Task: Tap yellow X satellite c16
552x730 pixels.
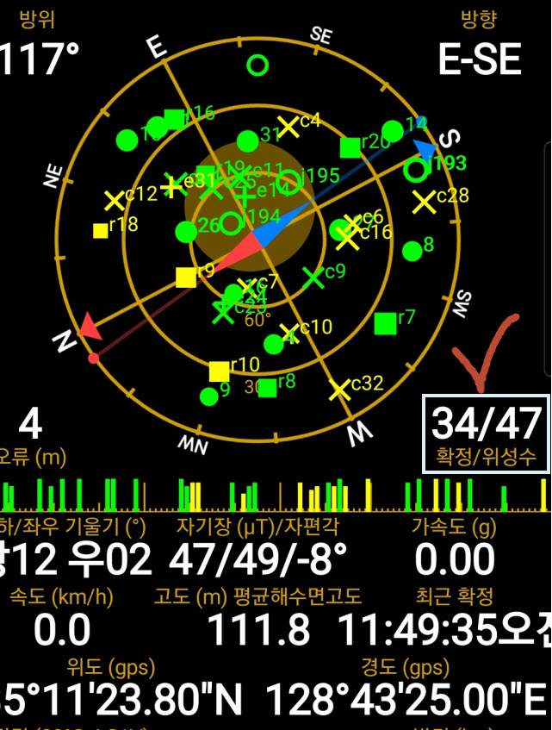Action: pyautogui.click(x=347, y=240)
